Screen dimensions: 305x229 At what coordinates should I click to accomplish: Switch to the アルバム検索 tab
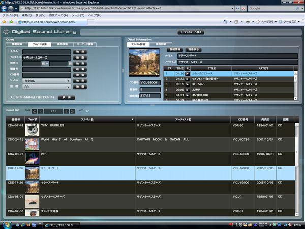pyautogui.click(x=39, y=44)
